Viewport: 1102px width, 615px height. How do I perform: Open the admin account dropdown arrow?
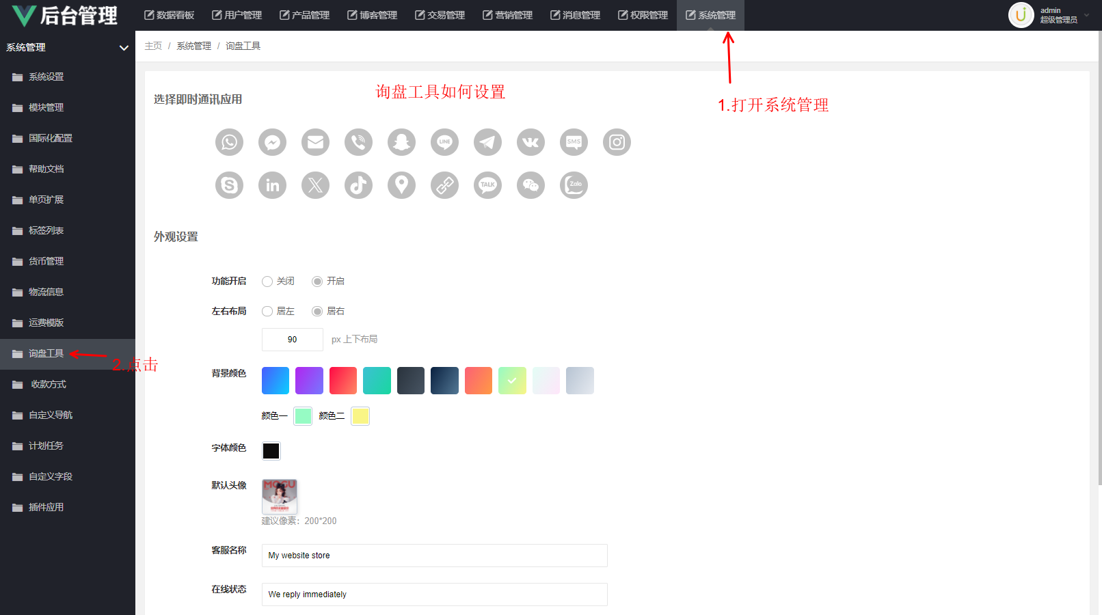click(x=1087, y=15)
